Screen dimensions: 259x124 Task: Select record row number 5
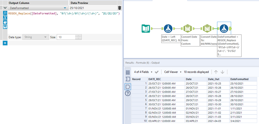pos(139,100)
